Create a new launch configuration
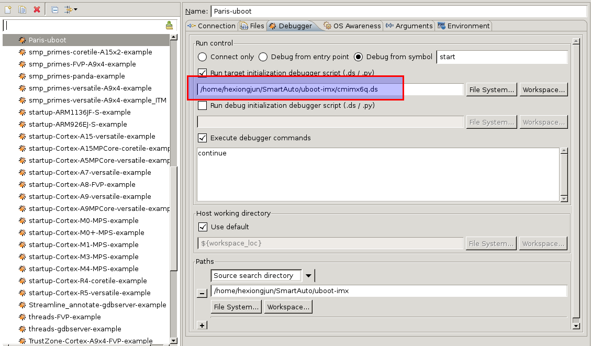The width and height of the screenshot is (591, 346). [8, 9]
